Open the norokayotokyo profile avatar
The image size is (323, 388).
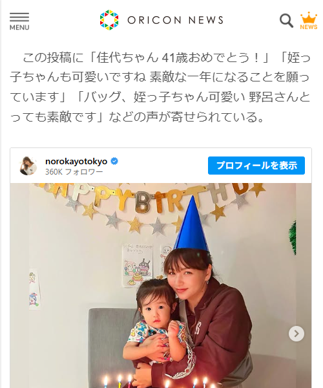pyautogui.click(x=28, y=166)
